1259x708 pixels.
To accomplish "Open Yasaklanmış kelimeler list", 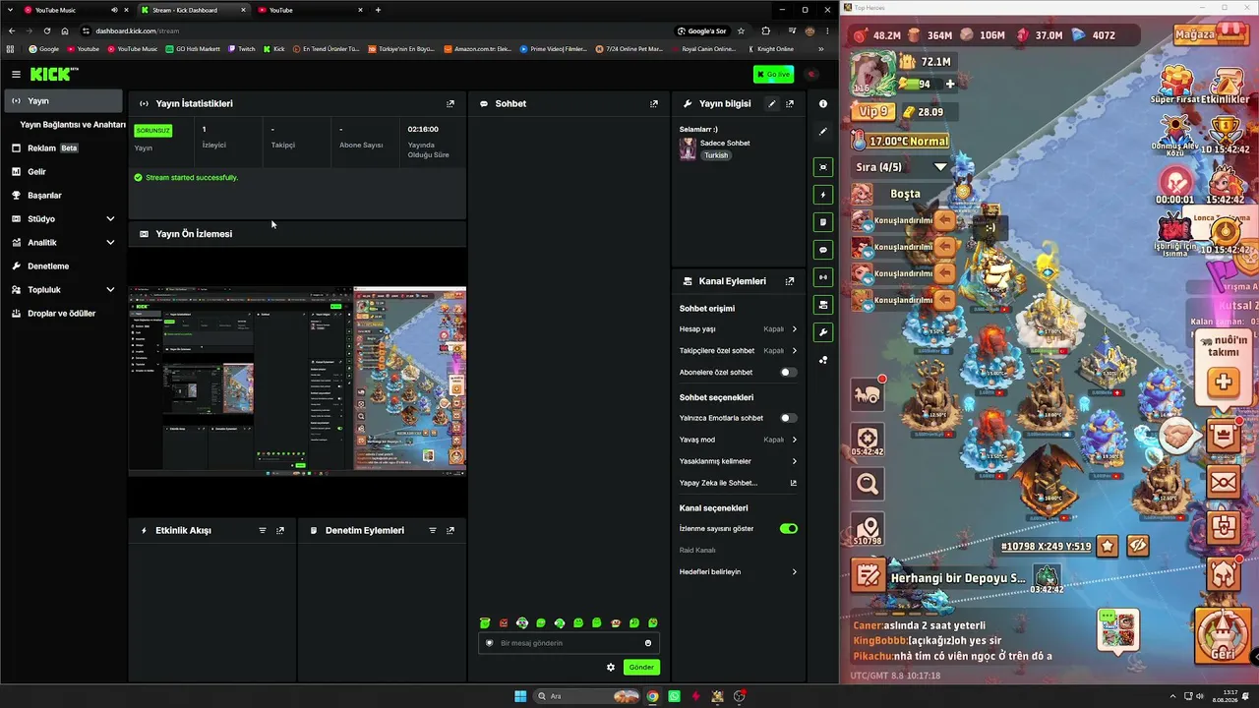I will [738, 461].
